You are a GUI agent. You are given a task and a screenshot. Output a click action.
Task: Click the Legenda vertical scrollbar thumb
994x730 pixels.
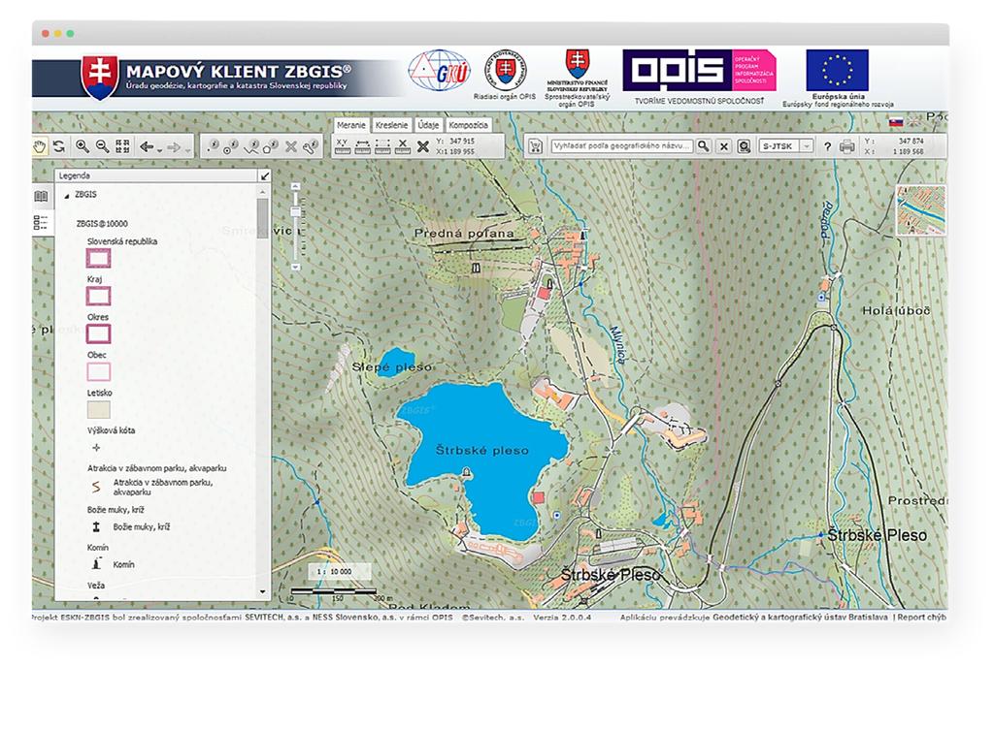point(263,218)
